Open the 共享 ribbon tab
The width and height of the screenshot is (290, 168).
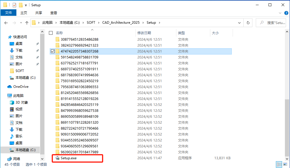click(x=39, y=13)
